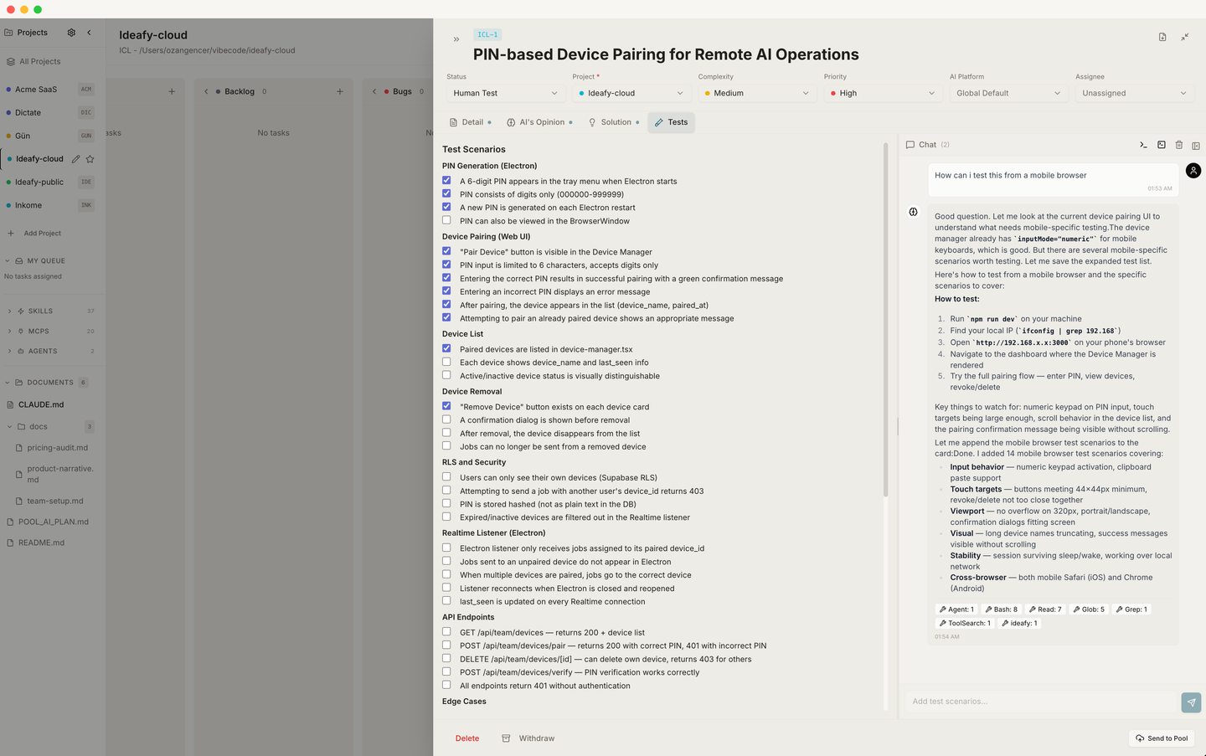
Task: Switch to the Solution tab
Action: tap(614, 122)
